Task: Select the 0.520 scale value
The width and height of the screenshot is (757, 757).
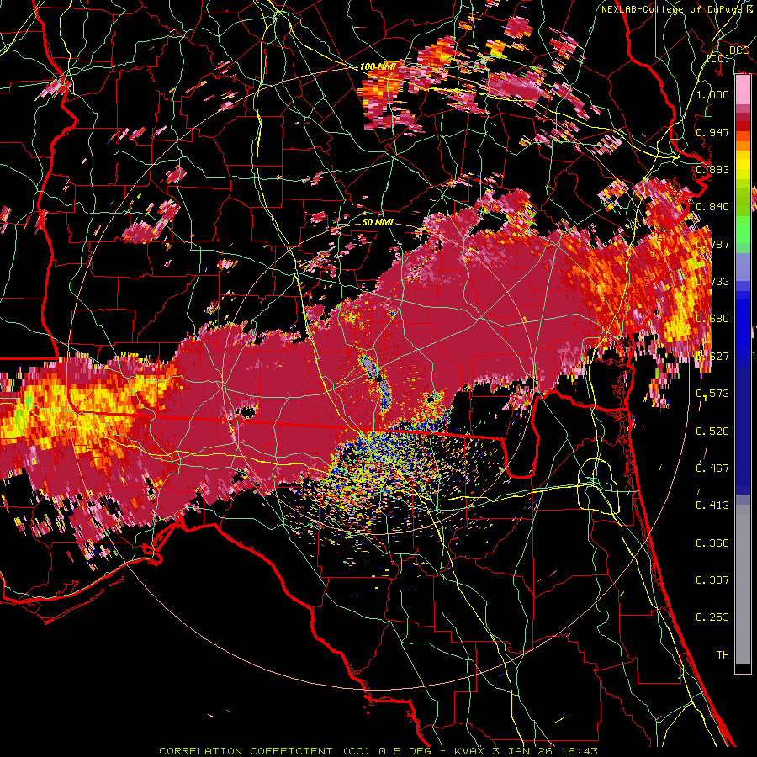Action: tap(712, 431)
